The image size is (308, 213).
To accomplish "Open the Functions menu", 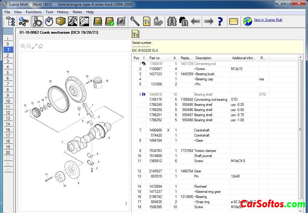I will click(34, 12).
